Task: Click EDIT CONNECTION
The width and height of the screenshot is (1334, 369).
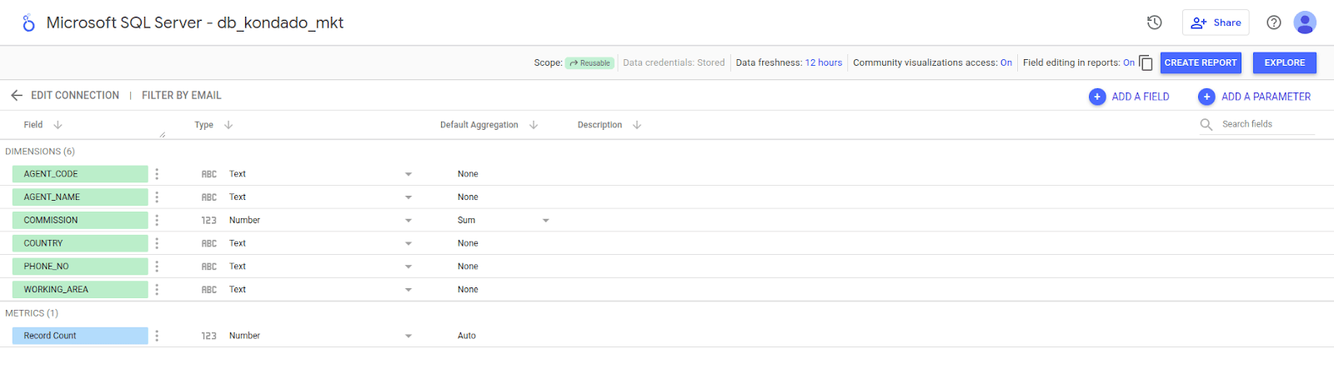Action: click(75, 96)
